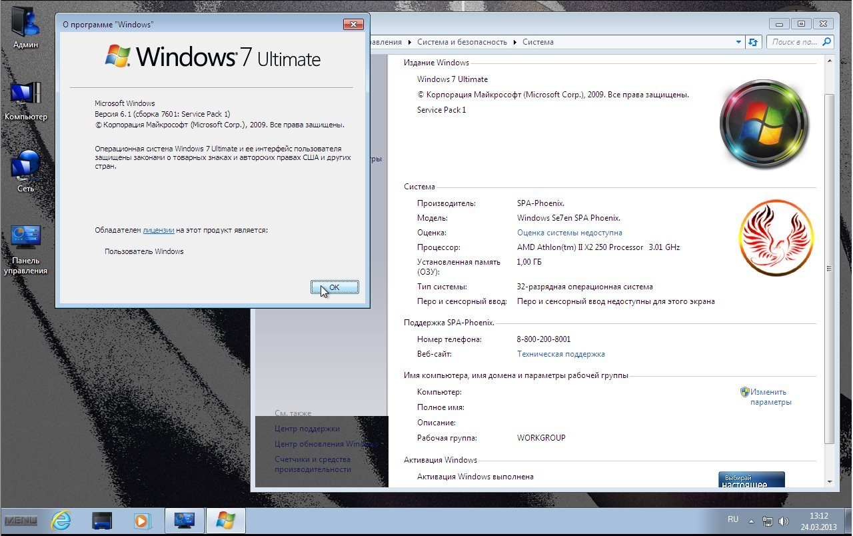The width and height of the screenshot is (853, 536).
Task: Open the Админ desktop icon
Action: 25,27
